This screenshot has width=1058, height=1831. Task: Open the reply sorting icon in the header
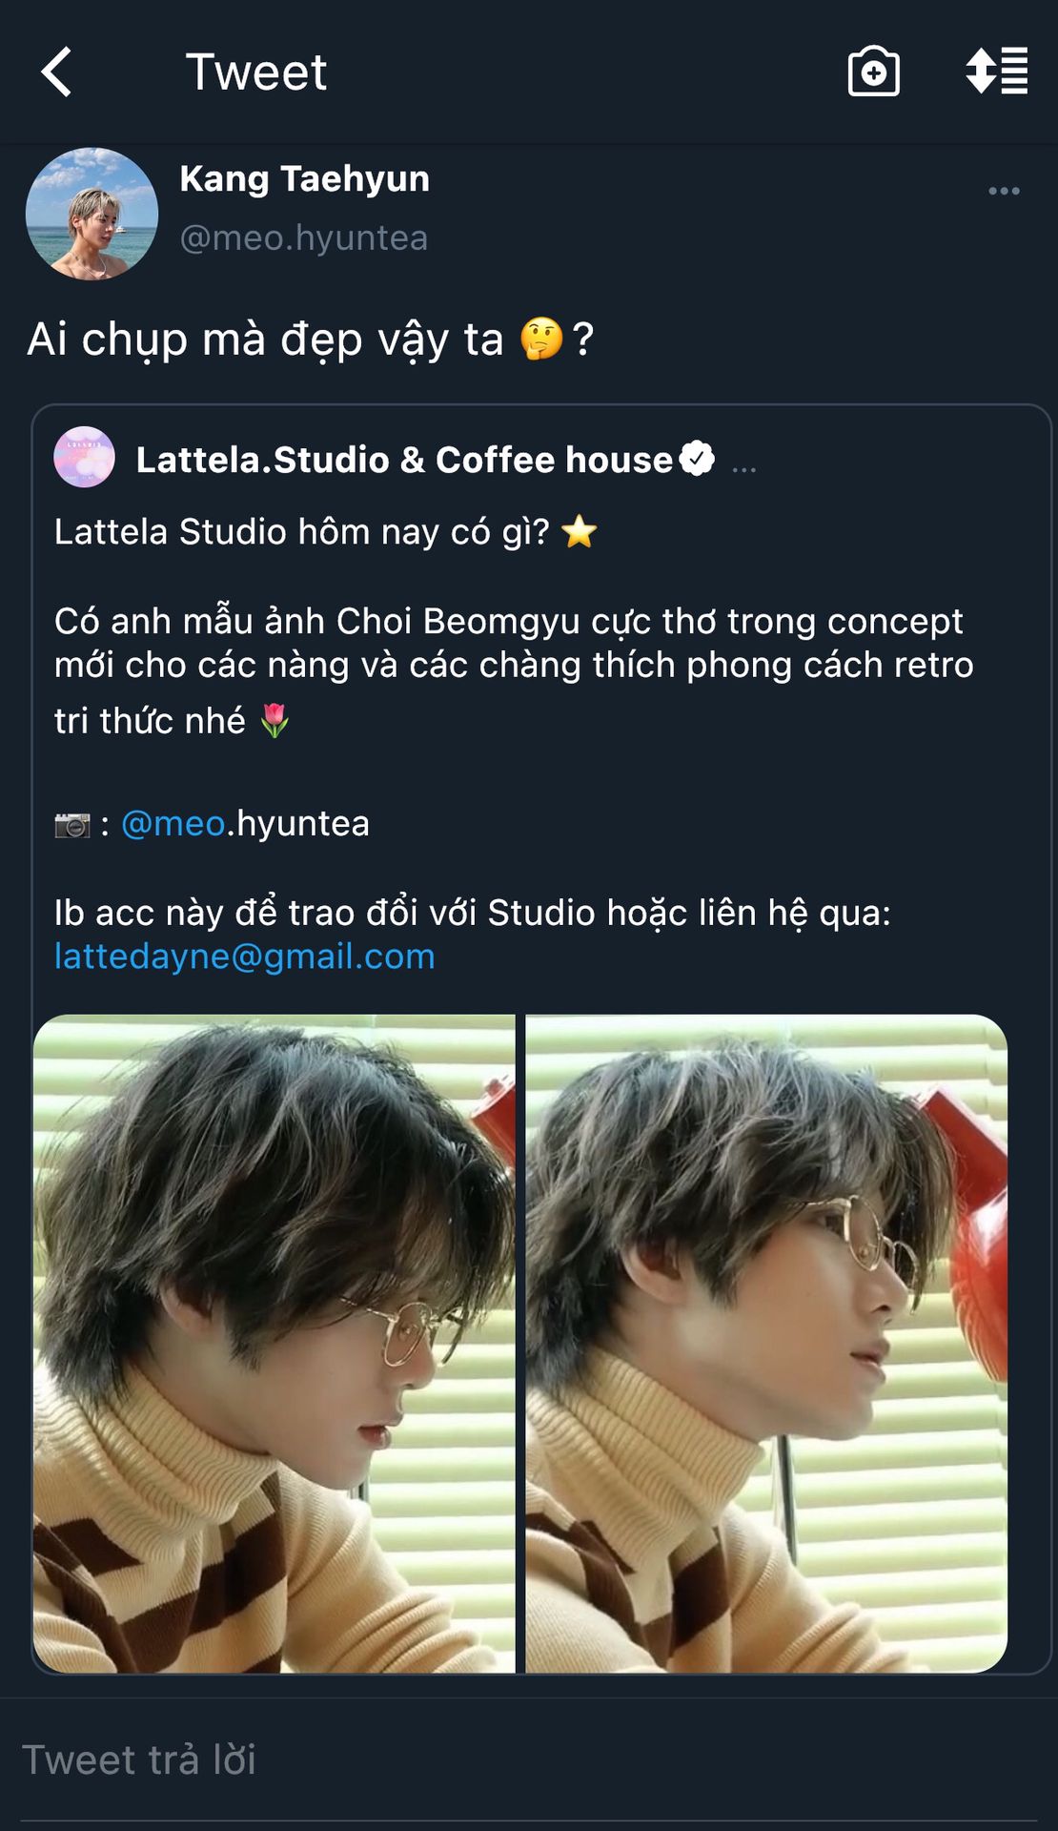(996, 72)
